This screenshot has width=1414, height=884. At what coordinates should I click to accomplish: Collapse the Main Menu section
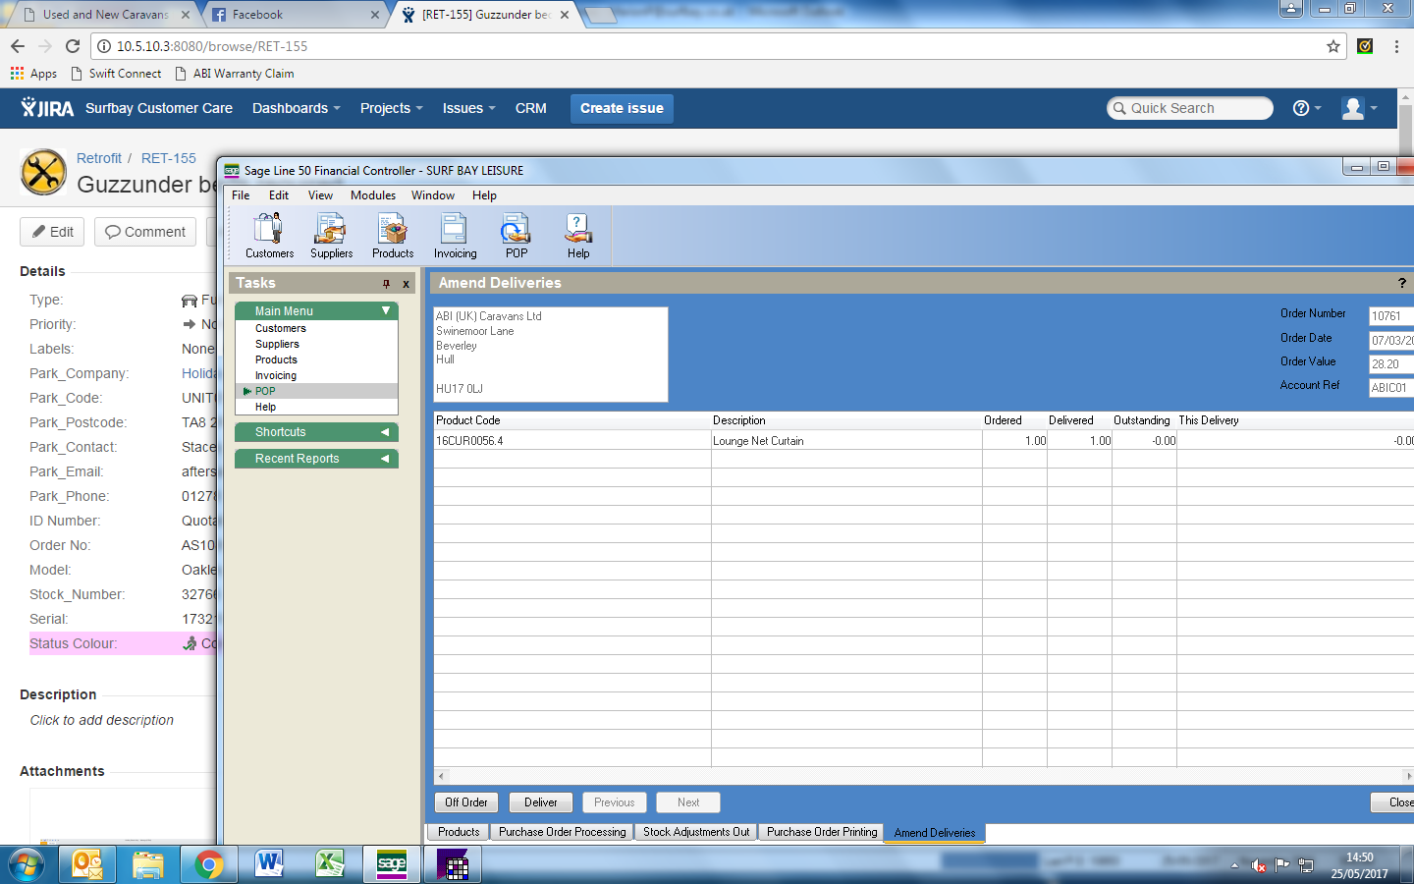point(386,310)
